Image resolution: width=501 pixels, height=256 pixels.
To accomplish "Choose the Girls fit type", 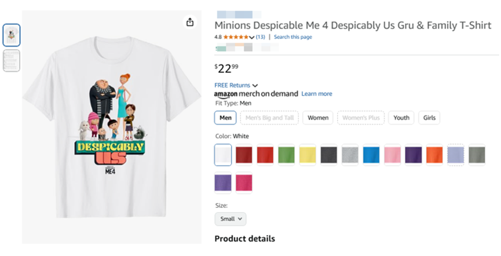I will [x=429, y=118].
